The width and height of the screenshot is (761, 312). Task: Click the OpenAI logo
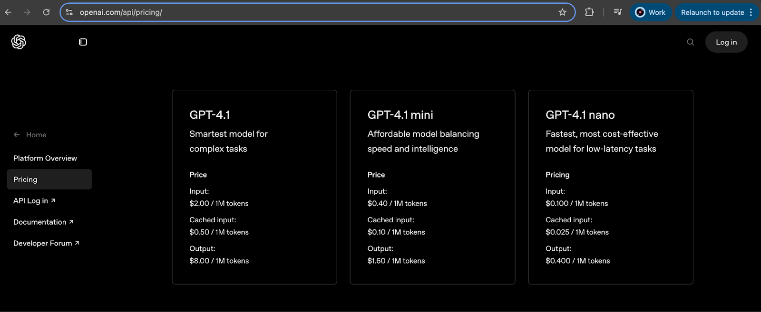(x=19, y=42)
